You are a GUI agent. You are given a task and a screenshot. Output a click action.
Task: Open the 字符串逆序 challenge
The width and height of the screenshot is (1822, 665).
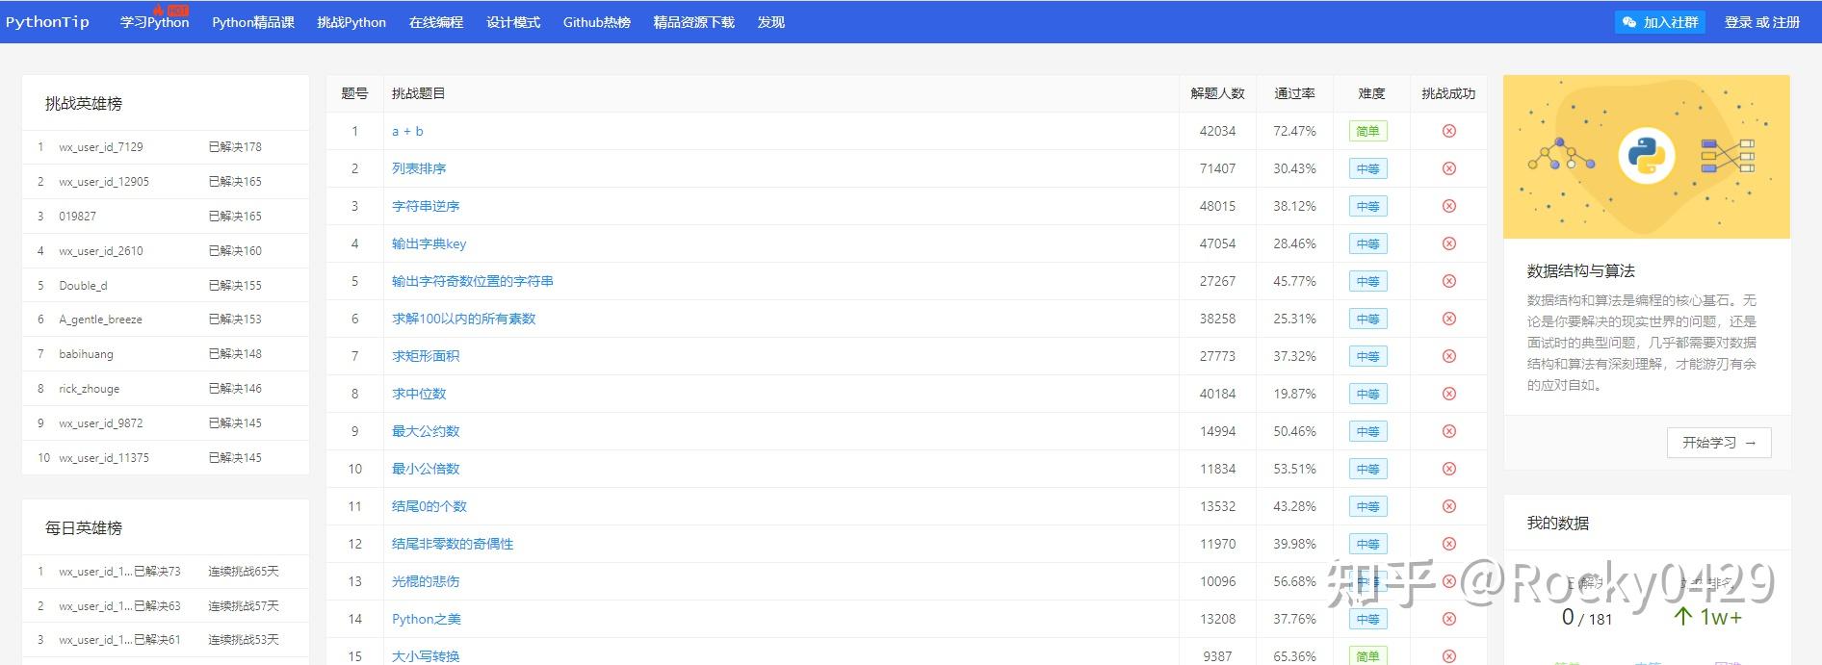[426, 206]
